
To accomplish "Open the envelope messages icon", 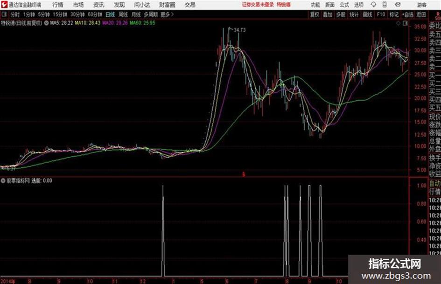I will [x=398, y=5].
